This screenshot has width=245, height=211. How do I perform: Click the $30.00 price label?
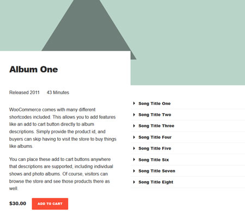[17, 203]
